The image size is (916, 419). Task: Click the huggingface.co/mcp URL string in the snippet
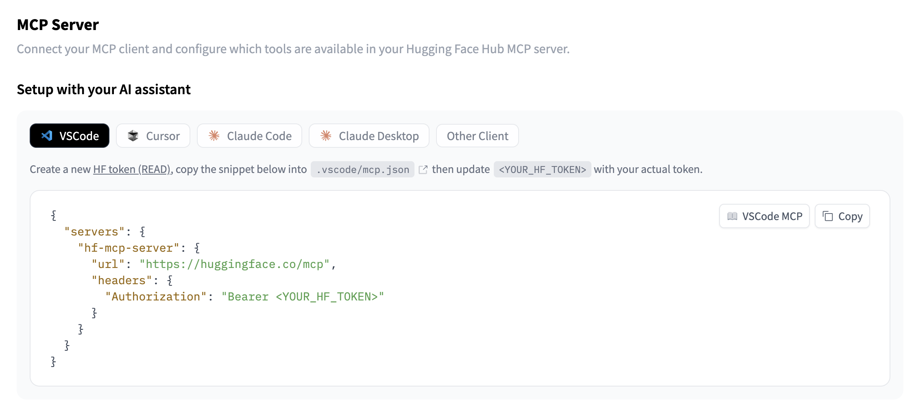point(234,264)
